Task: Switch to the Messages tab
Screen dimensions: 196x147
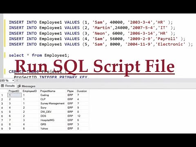Action: [26, 86]
